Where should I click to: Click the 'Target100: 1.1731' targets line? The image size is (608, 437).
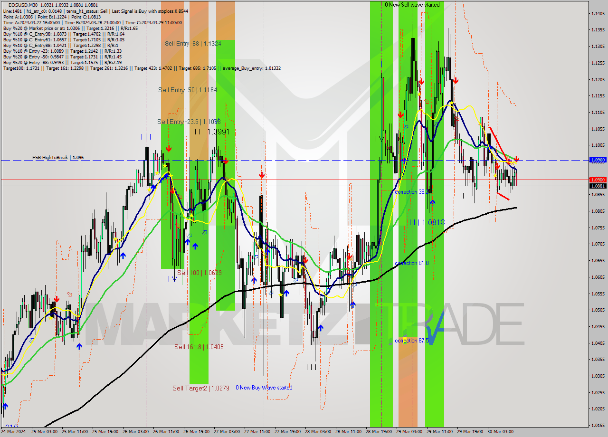pyautogui.click(x=142, y=68)
